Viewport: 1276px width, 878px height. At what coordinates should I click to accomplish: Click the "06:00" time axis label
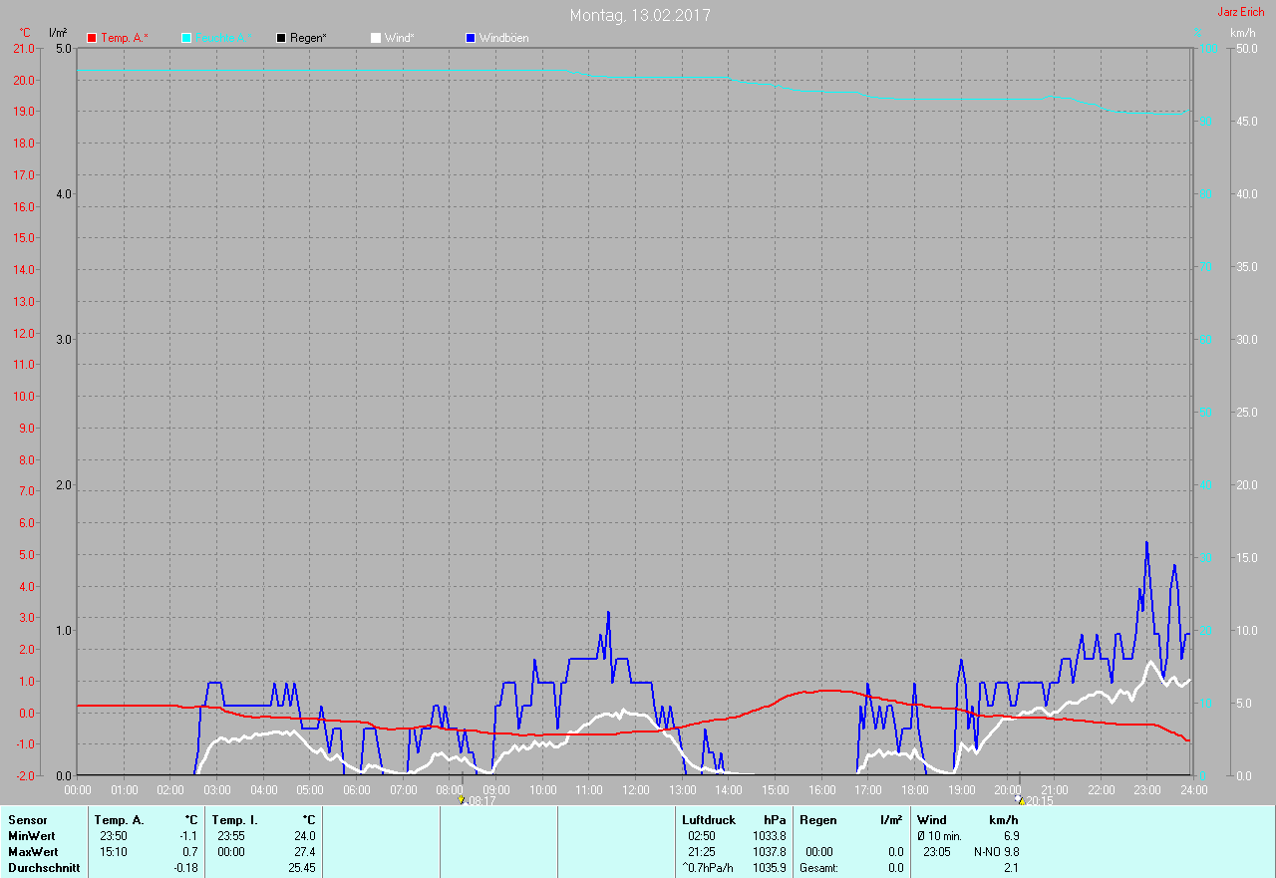coord(357,790)
